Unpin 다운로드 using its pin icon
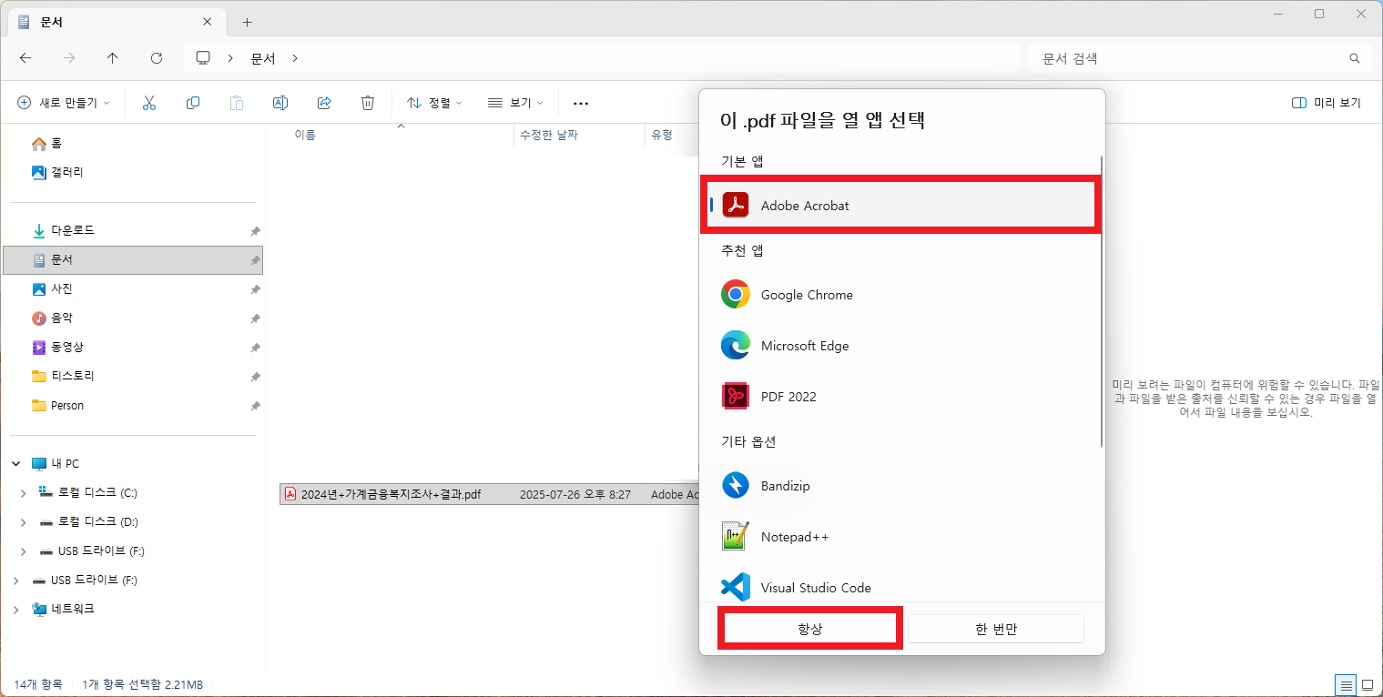This screenshot has height=697, width=1383. pos(255,231)
